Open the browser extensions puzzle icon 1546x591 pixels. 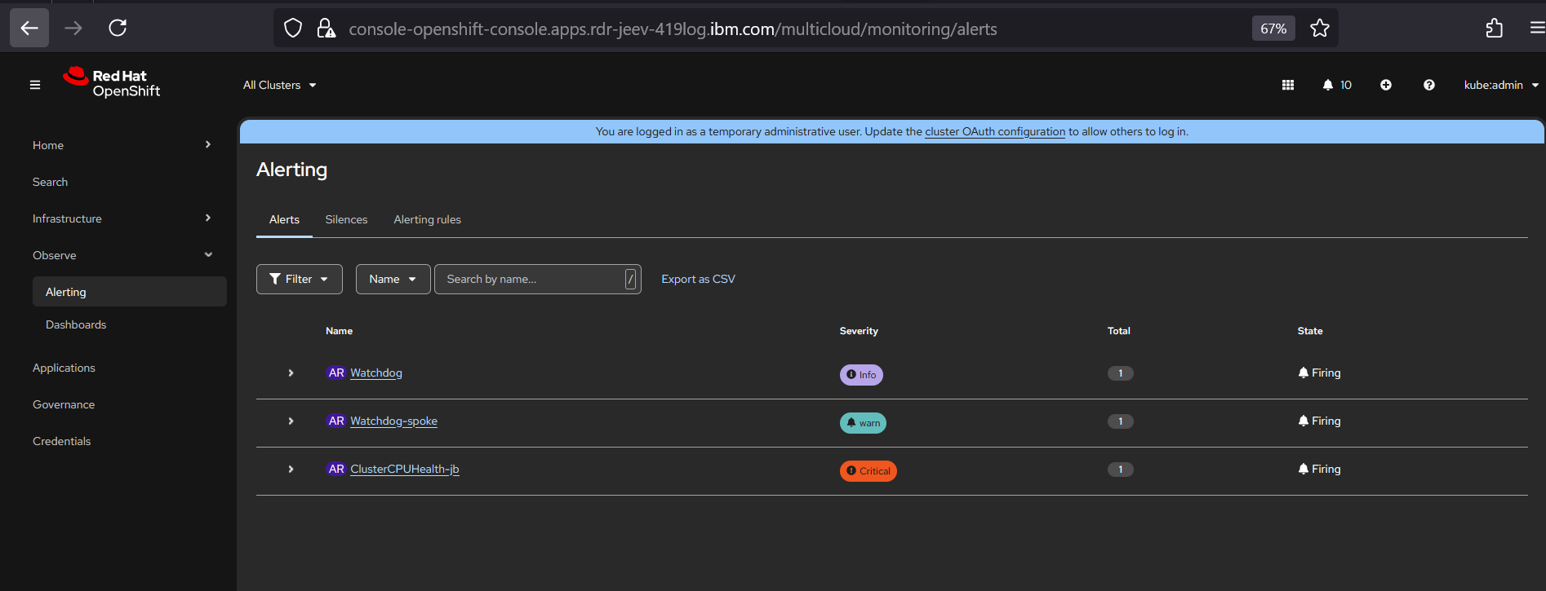tap(1494, 29)
